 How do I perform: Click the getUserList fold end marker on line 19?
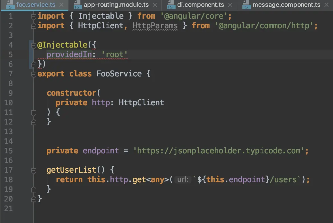point(33,189)
